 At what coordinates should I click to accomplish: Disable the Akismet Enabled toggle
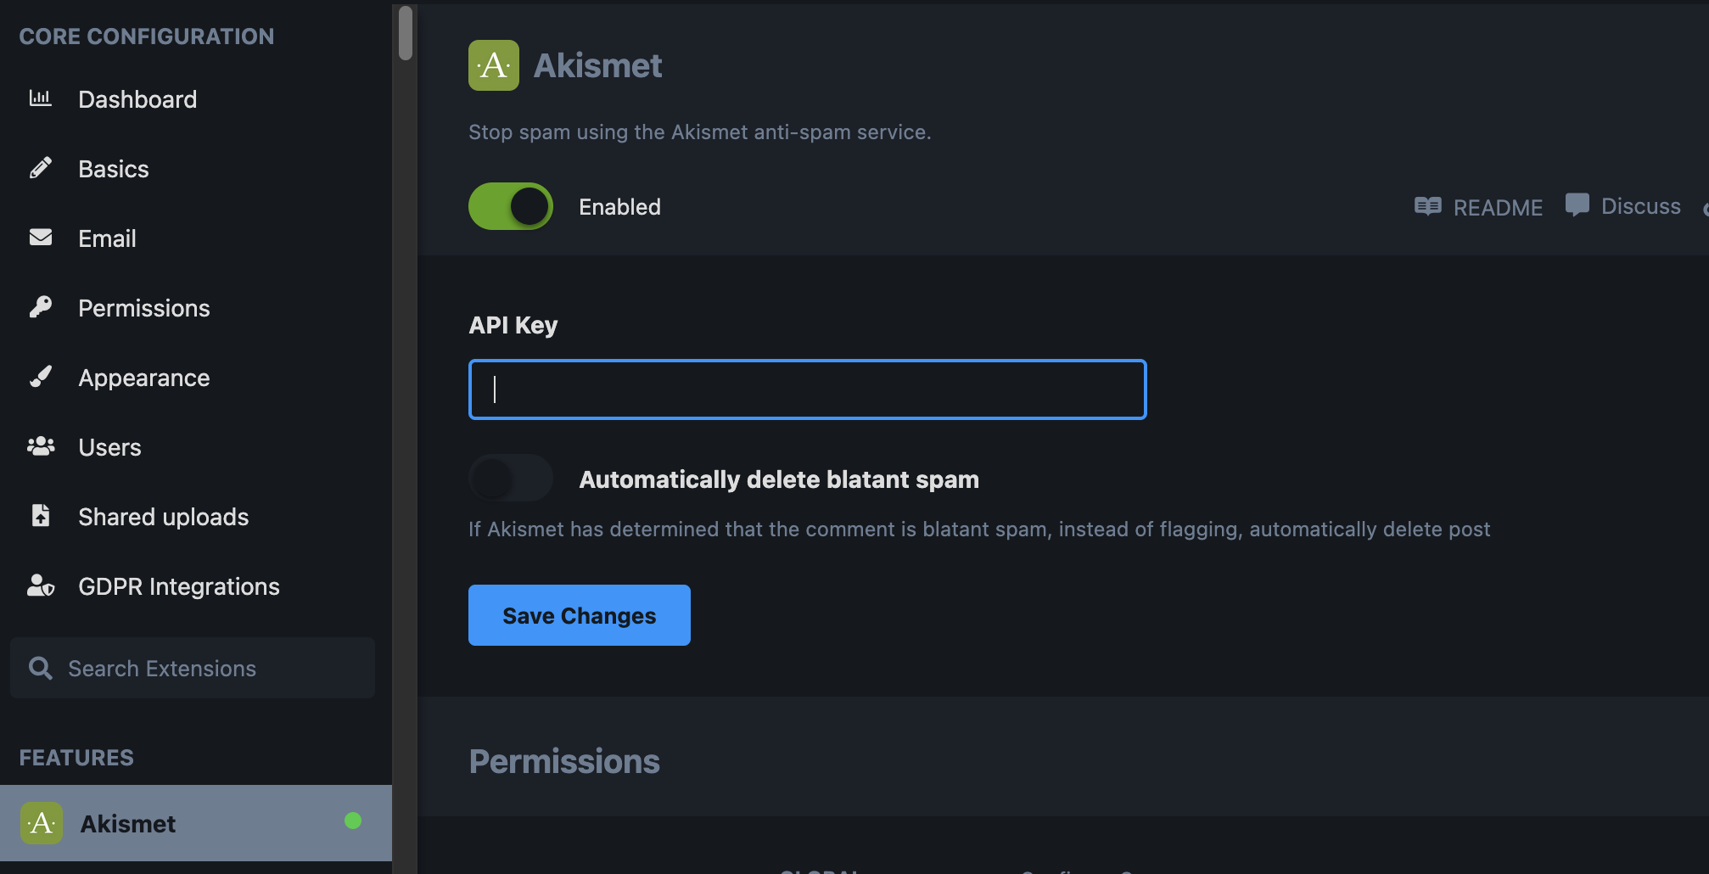click(x=511, y=206)
